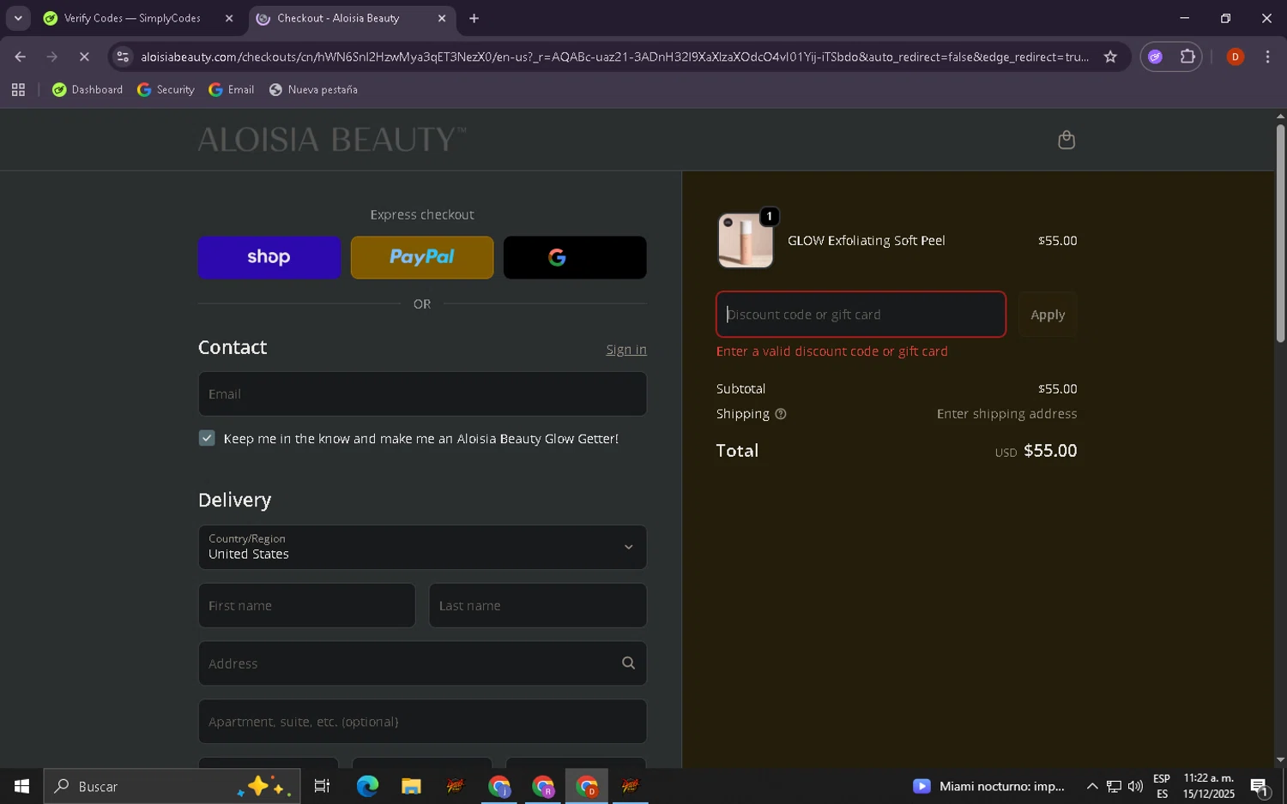
Task: Open network status tray icon
Action: (1114, 786)
